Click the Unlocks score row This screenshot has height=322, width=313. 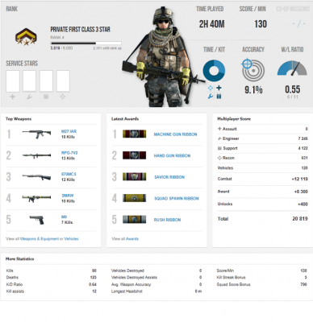pyautogui.click(x=262, y=204)
